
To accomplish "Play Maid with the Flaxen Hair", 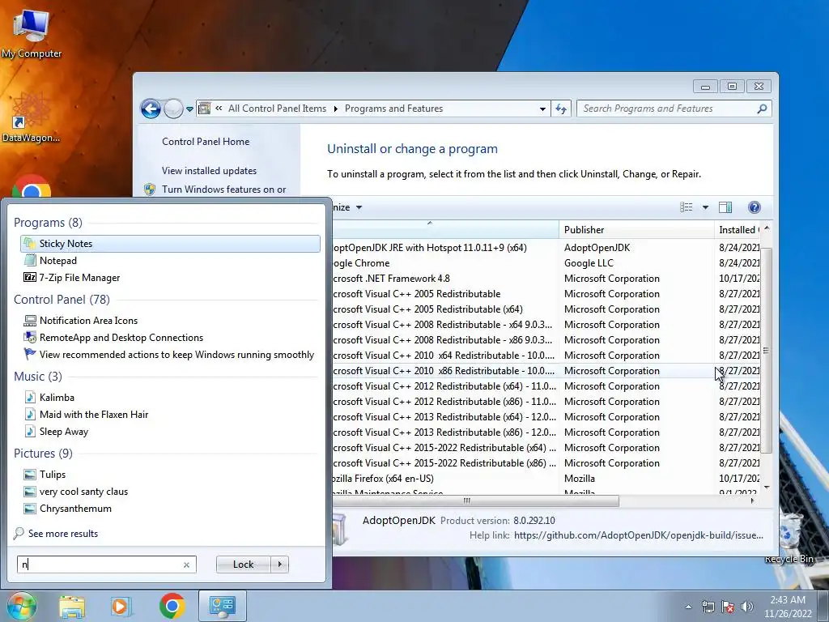I will [86, 415].
